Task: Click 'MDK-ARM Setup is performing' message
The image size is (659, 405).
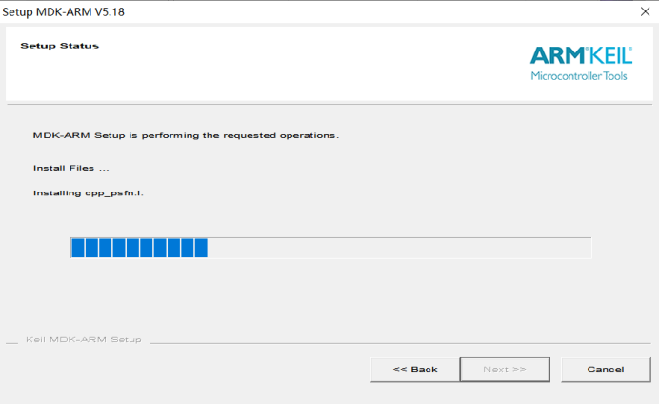Action: 186,136
